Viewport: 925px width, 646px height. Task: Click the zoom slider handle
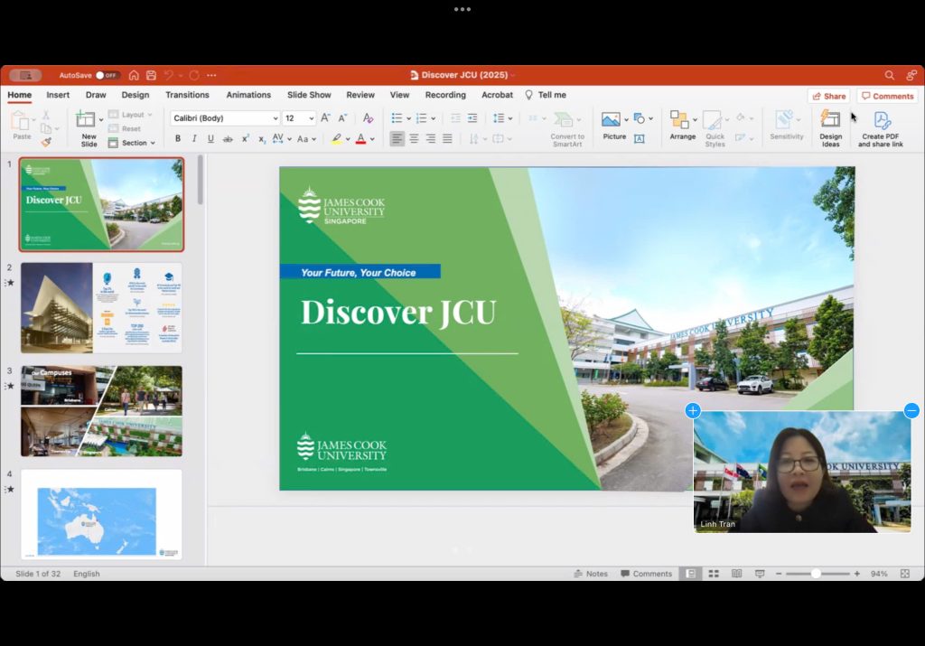pyautogui.click(x=816, y=574)
